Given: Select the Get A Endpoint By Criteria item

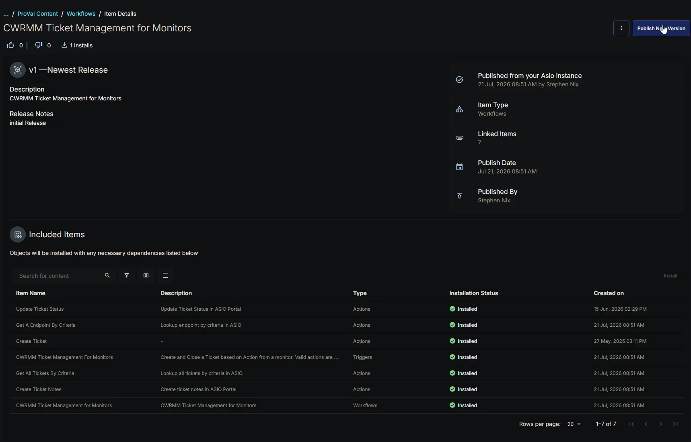Looking at the screenshot, I should (x=46, y=325).
